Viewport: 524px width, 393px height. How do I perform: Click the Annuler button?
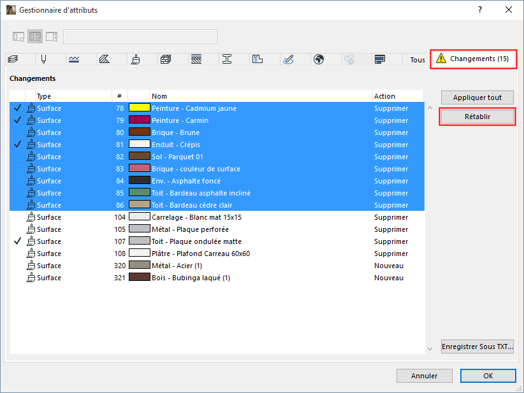click(425, 376)
